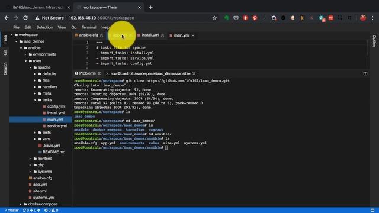Viewport: 379px width, 213px height.
Task: Collapse the apache folder
Action: tap(30, 67)
